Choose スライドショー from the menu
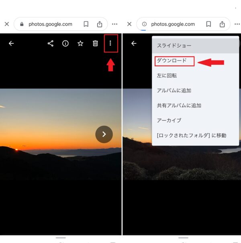This screenshot has width=241, height=243. click(195, 45)
